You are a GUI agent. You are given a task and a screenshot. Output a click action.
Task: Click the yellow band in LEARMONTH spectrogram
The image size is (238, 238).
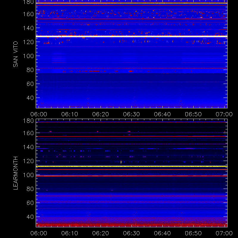pos(131,166)
